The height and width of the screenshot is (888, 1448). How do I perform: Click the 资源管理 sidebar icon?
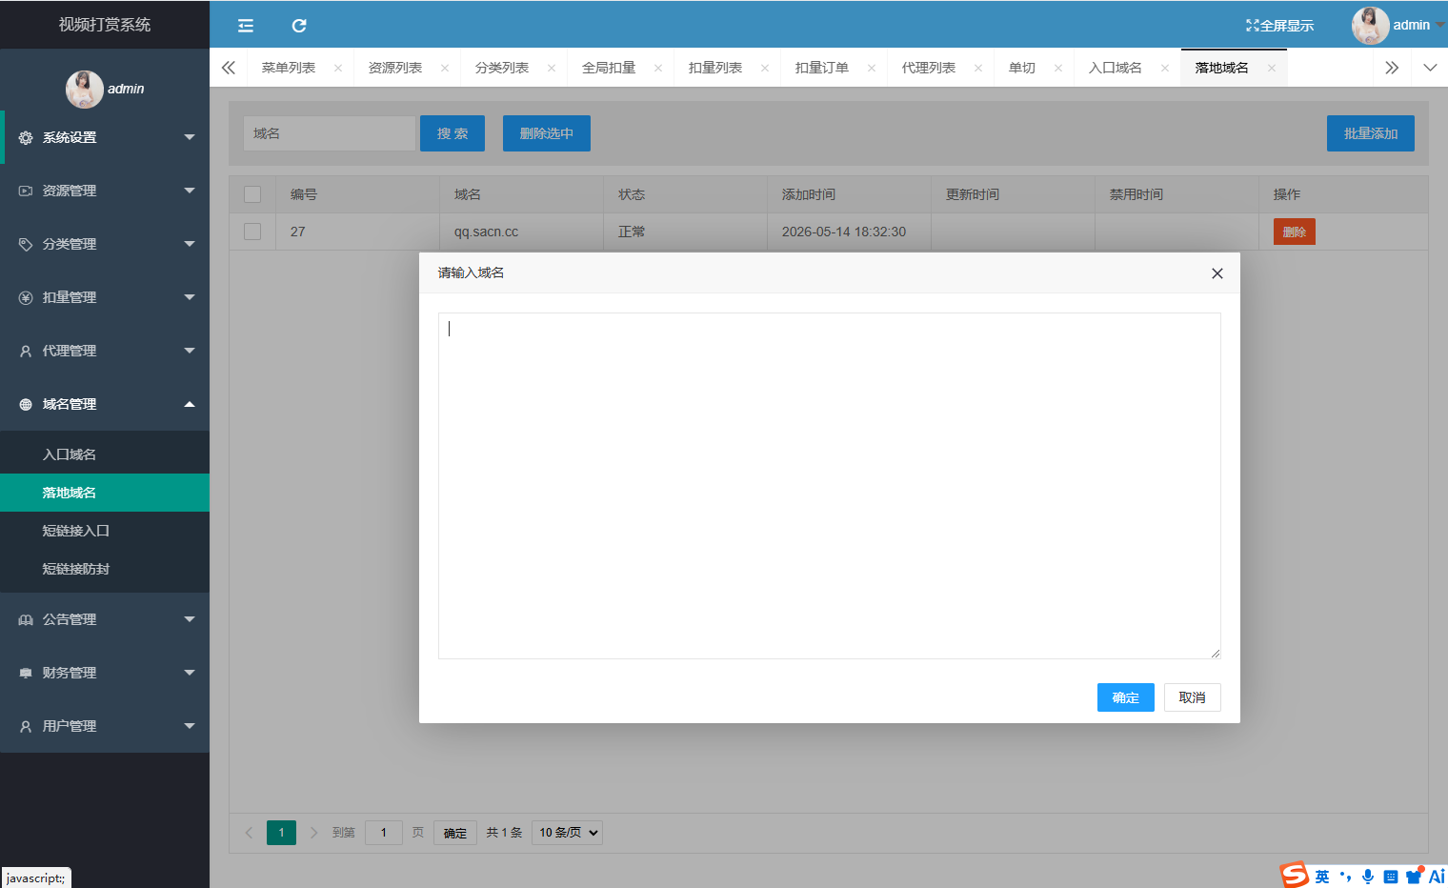pyautogui.click(x=26, y=192)
